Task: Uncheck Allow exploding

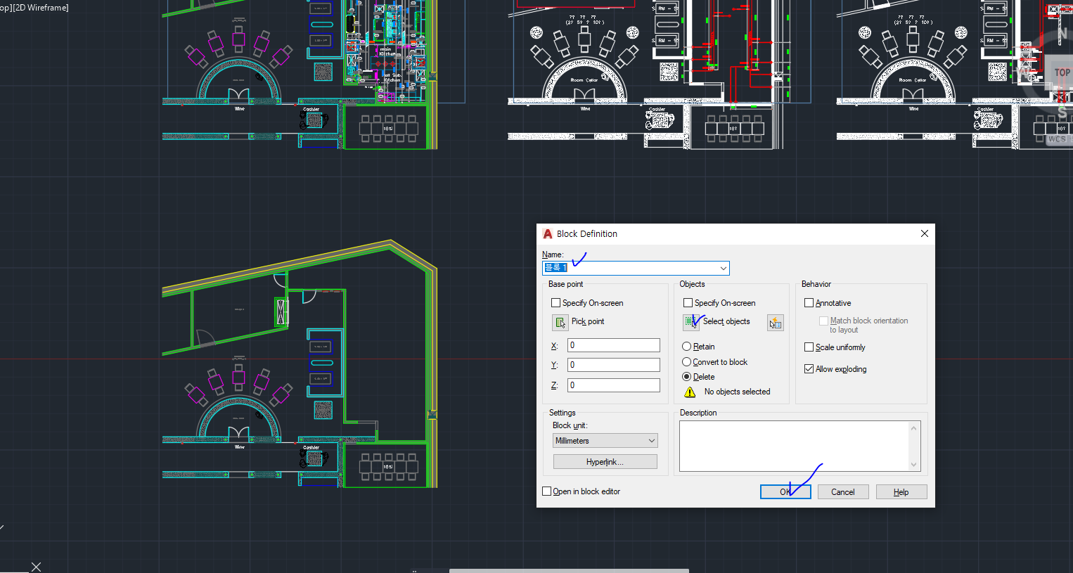Action: click(809, 369)
